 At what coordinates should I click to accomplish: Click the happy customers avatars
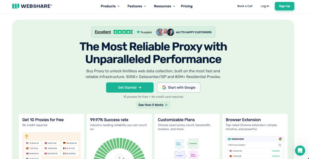tap(165, 32)
